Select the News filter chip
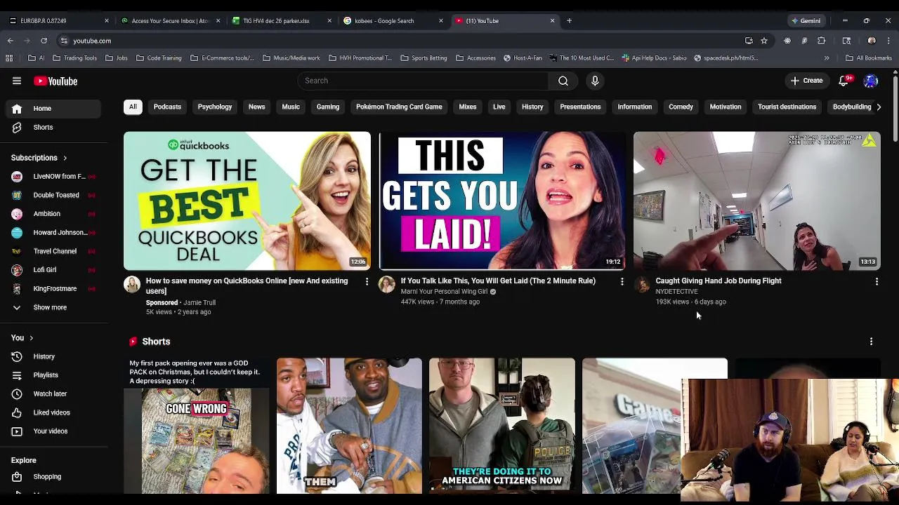The height and width of the screenshot is (505, 899). (256, 107)
